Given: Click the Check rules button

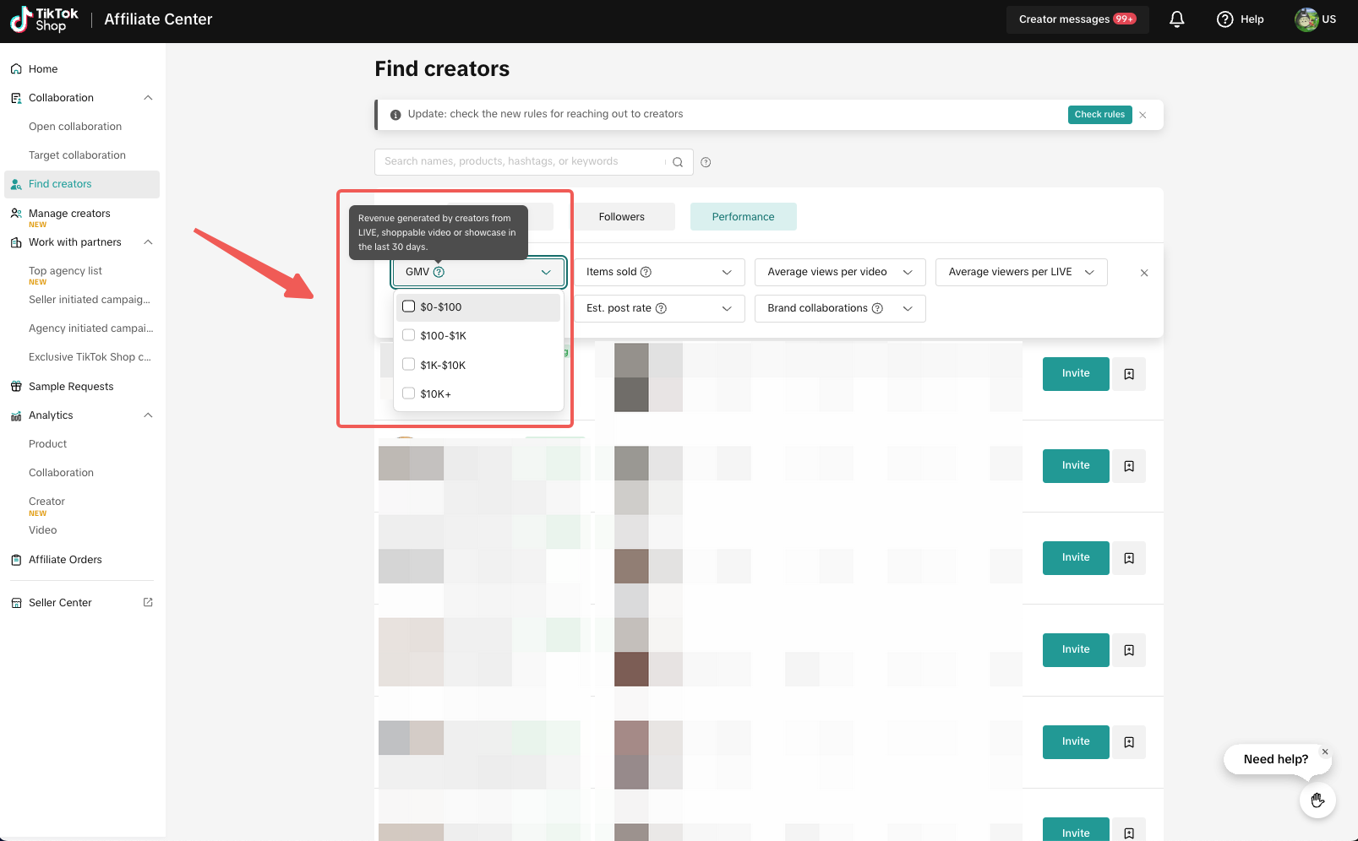Looking at the screenshot, I should [1099, 115].
